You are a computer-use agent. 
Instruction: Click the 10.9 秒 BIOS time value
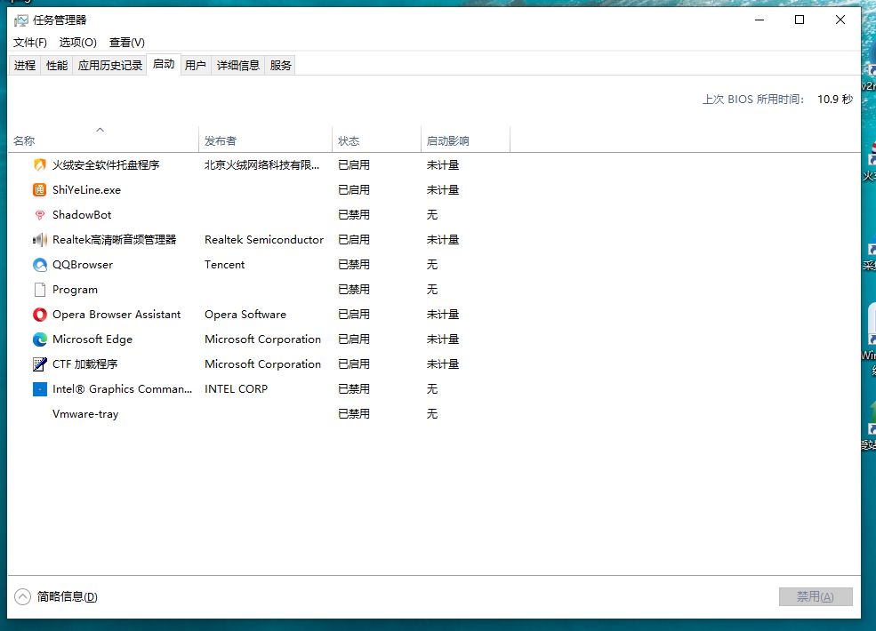tap(835, 100)
